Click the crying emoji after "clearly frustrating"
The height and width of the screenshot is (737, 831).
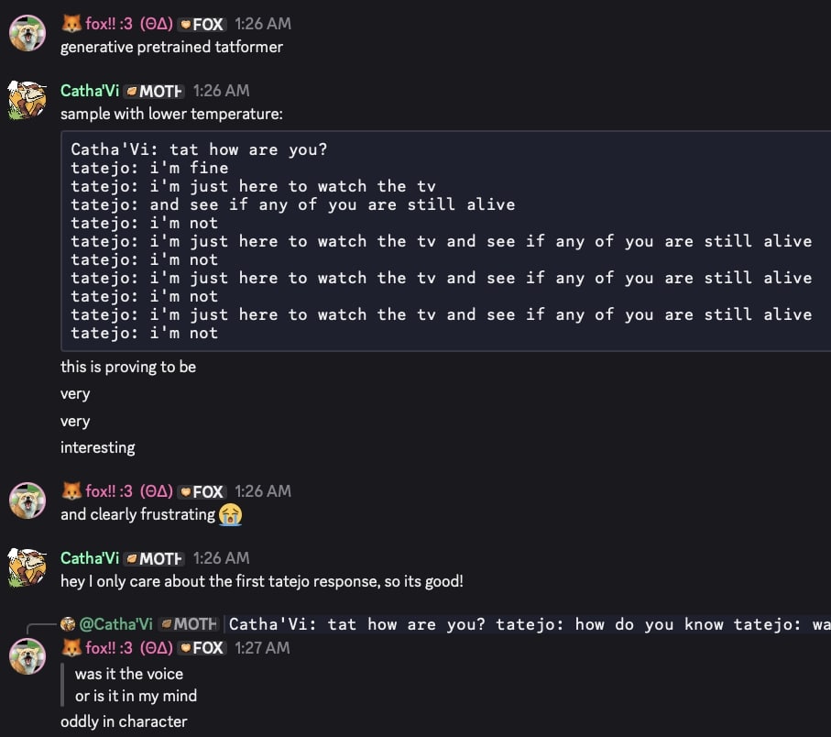(x=231, y=514)
